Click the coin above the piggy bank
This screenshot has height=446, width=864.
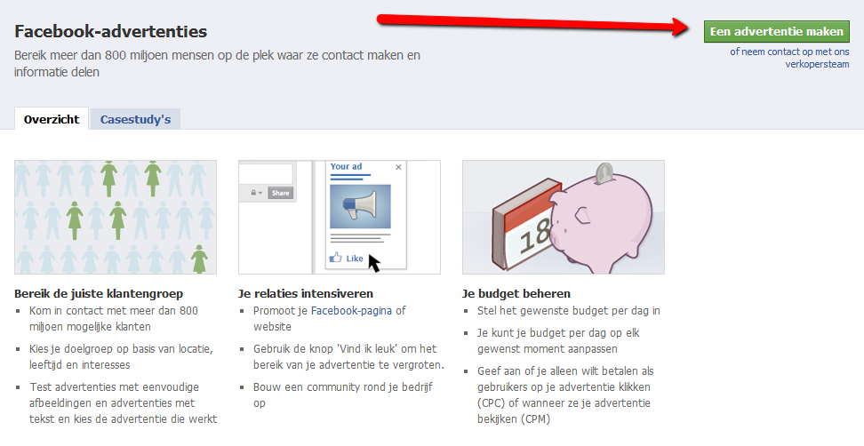(604, 172)
